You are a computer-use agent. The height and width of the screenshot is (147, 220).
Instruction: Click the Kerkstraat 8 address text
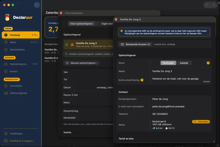(x=159, y=121)
